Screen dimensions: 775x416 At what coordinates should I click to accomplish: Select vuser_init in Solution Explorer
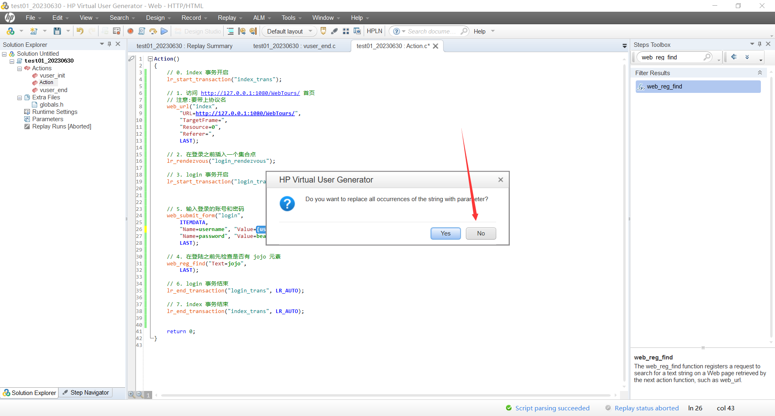coord(52,76)
